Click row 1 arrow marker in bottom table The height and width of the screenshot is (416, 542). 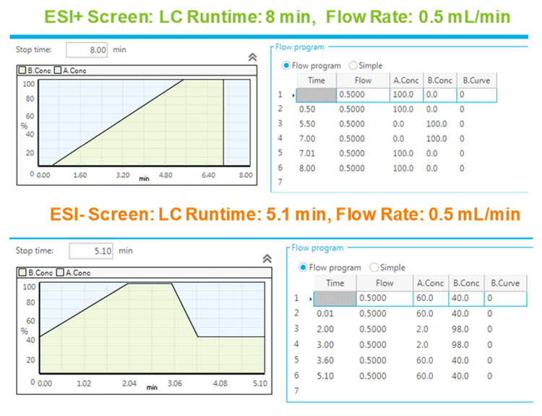click(x=310, y=298)
